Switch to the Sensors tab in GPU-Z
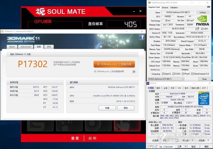This screenshot has width=213, height=149. click(x=165, y=8)
